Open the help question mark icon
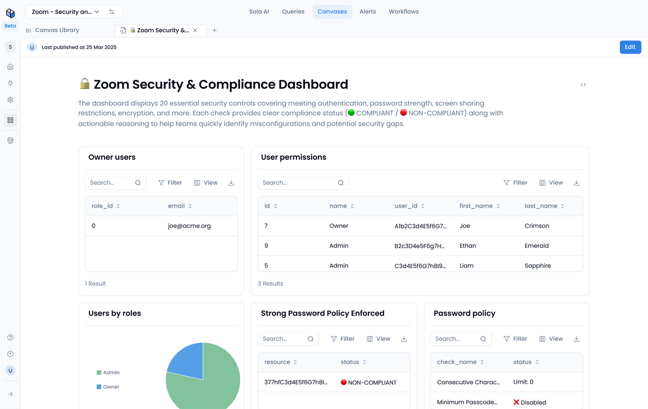 (x=10, y=337)
